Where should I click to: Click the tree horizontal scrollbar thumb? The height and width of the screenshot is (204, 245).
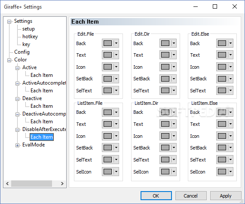[31, 183]
